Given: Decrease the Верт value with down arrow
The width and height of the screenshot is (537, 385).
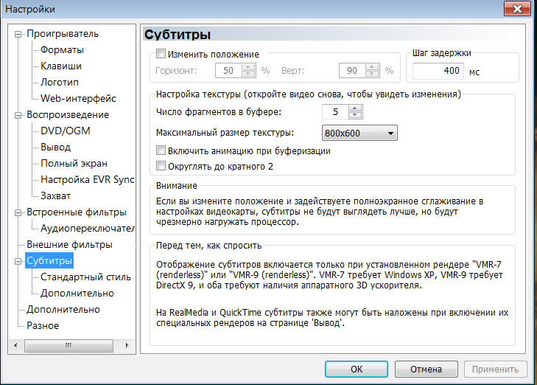Looking at the screenshot, I should point(372,74).
